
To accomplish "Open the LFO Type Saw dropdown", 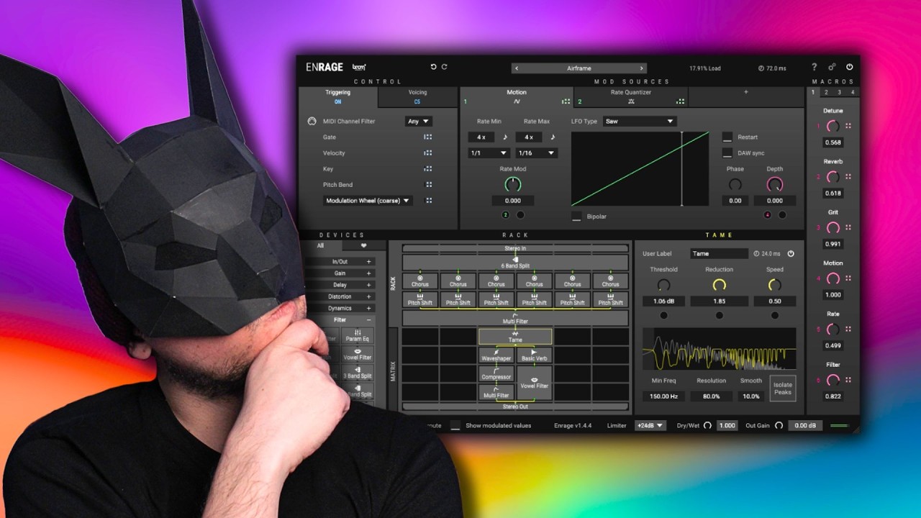I will [639, 121].
